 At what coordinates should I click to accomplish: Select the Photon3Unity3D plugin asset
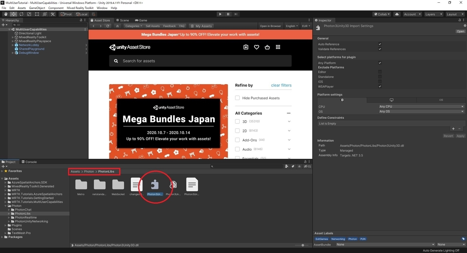[155, 185]
